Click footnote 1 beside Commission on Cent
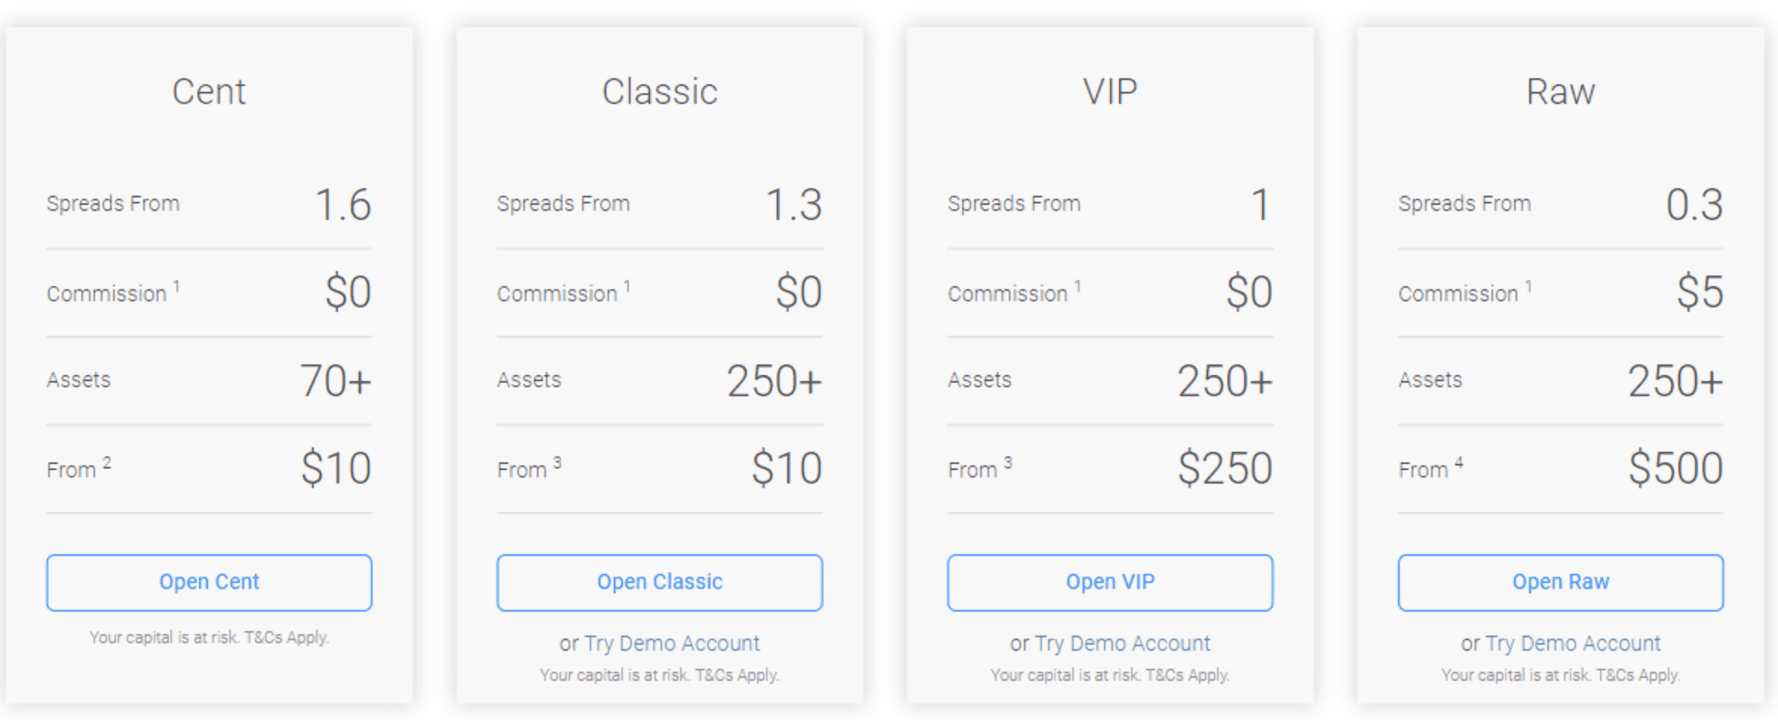Viewport: 1778px width, 720px height. coord(176,285)
